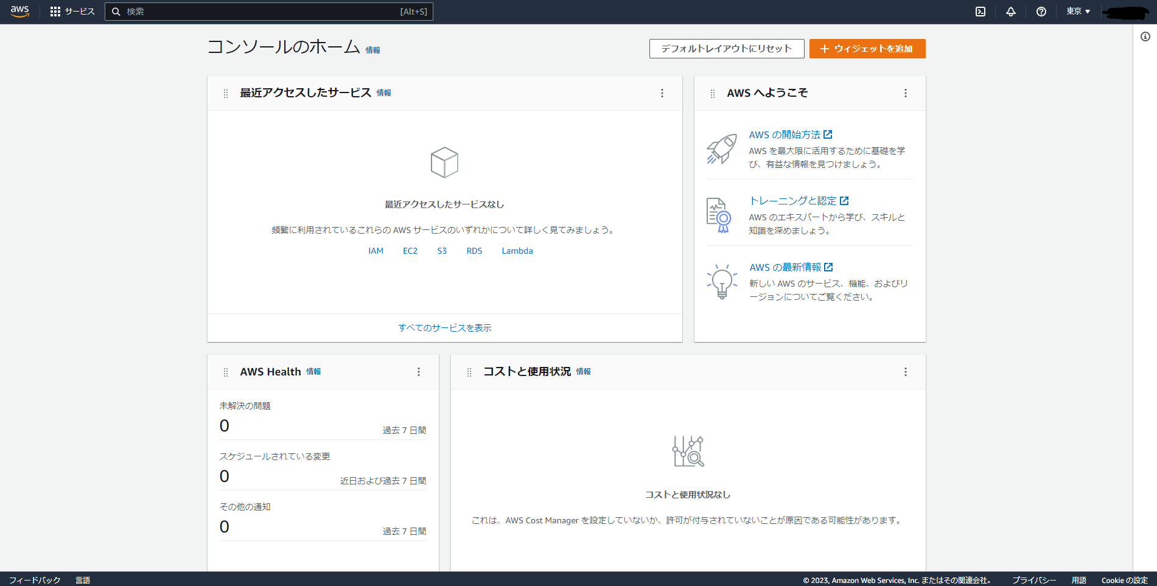
Task: Click 言語 in the footer
Action: (83, 580)
